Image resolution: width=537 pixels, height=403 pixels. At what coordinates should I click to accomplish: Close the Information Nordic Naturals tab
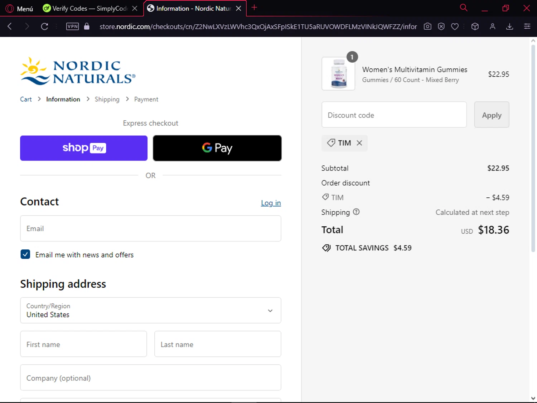238,8
